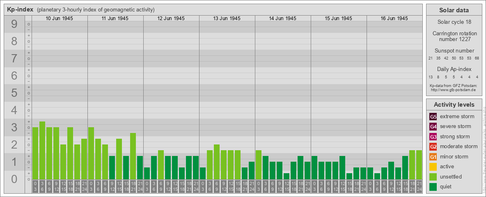
Task: Click the G1 minor storm badge
Action: point(433,156)
